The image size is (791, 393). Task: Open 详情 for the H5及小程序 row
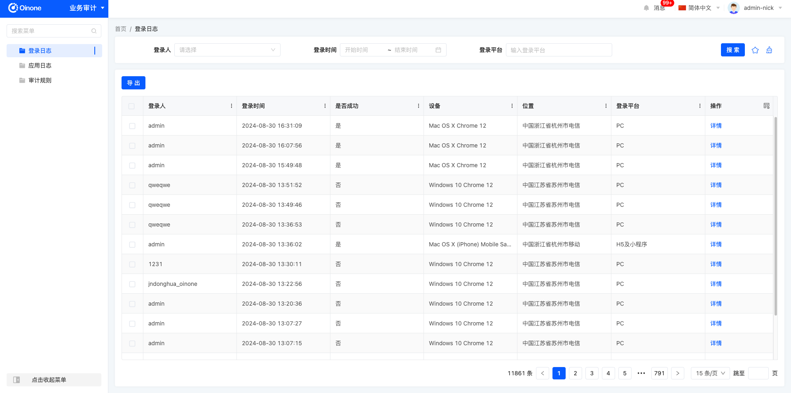coord(716,244)
